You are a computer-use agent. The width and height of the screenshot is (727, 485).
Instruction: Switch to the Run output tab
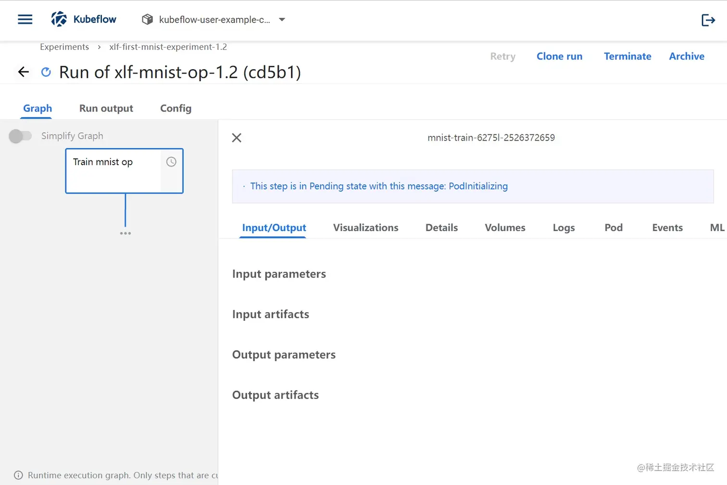coord(106,109)
